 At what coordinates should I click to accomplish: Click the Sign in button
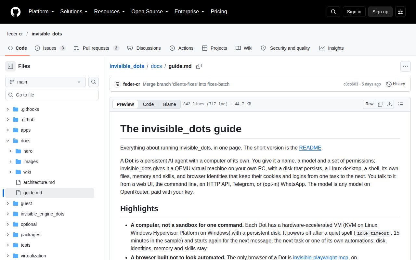click(x=354, y=12)
